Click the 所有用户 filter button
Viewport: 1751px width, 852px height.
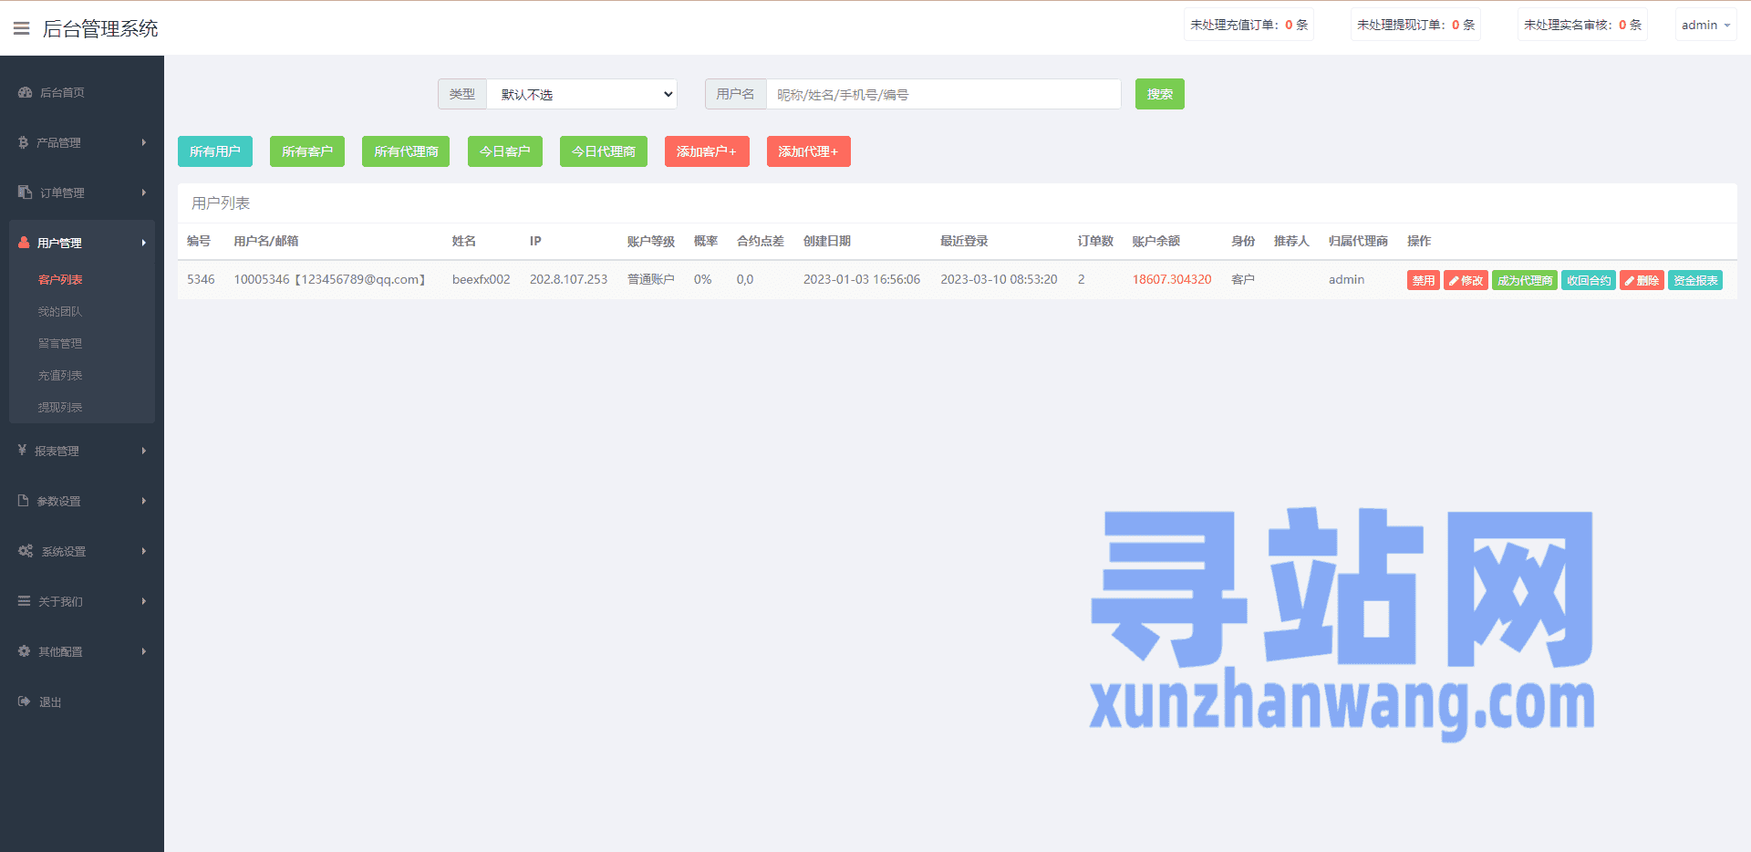[x=215, y=151]
